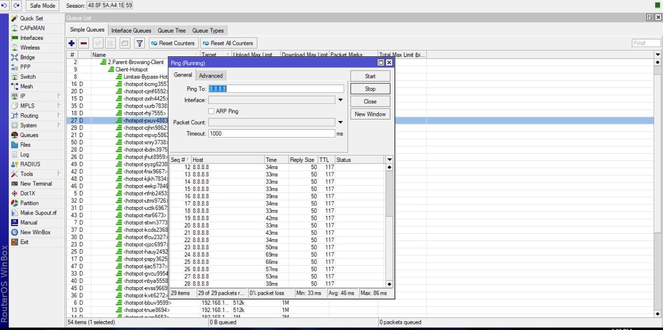Viewport: 663px width, 330px height.
Task: Open Log in sidebar
Action: [x=24, y=155]
